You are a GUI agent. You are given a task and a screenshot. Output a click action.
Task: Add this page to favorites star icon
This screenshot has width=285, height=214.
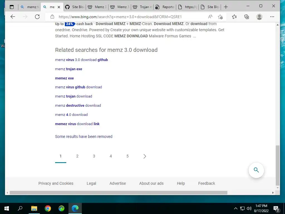tap(220, 17)
